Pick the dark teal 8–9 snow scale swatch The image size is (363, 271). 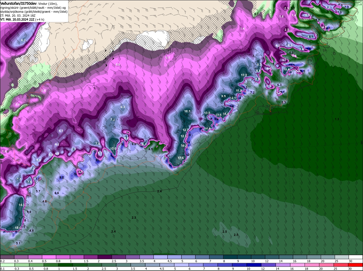click(x=230, y=257)
